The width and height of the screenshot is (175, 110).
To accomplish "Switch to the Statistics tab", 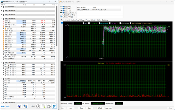I will [105, 20].
